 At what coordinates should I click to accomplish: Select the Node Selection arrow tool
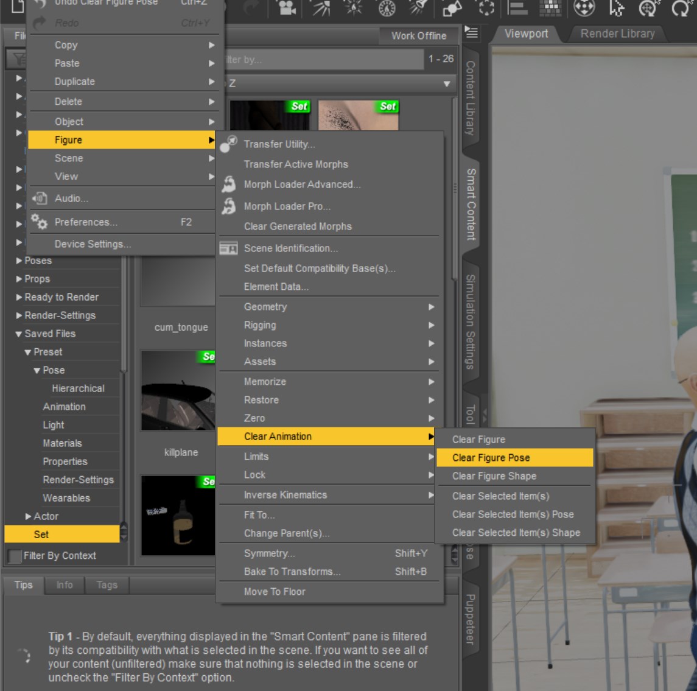click(x=615, y=7)
